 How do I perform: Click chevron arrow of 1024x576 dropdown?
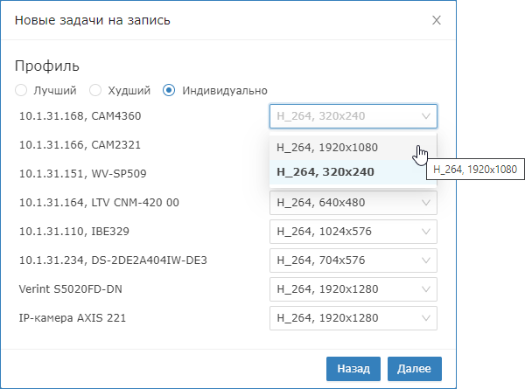click(x=426, y=232)
